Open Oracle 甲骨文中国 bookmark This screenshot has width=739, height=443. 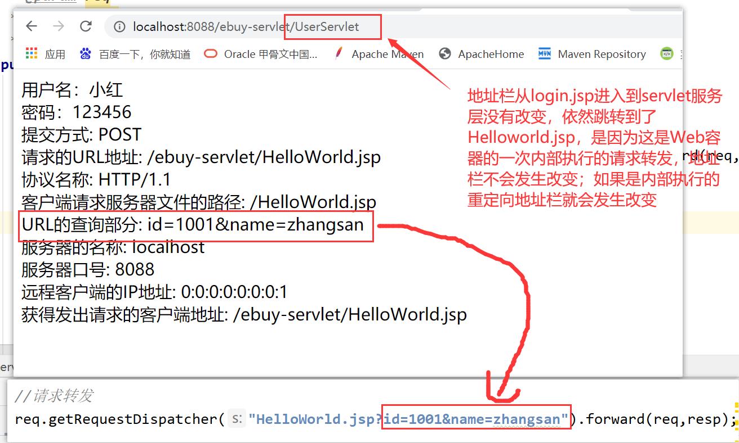point(261,54)
